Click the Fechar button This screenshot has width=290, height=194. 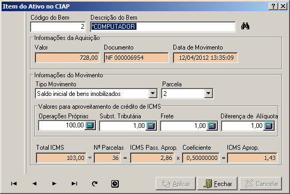coord(217,184)
